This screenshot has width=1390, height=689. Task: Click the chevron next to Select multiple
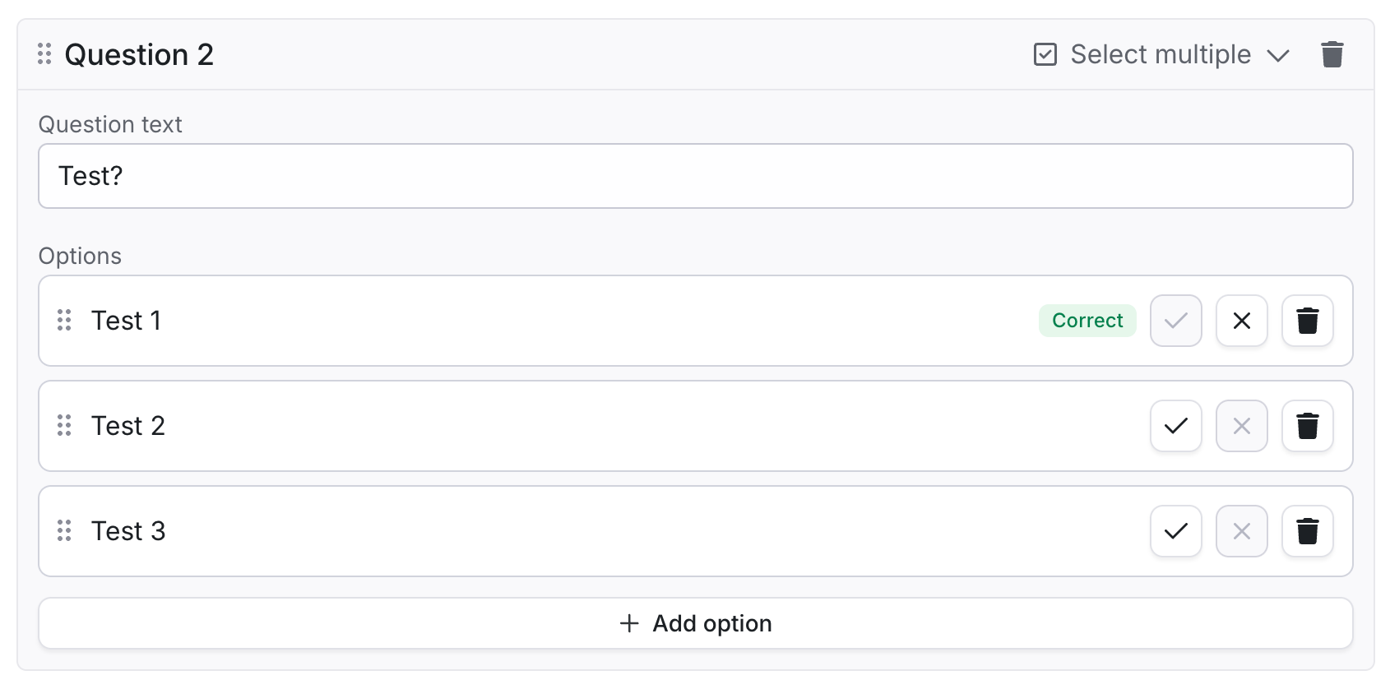[1277, 55]
